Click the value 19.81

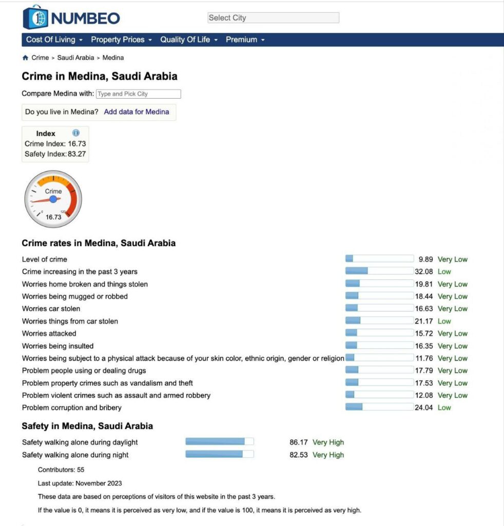coord(424,284)
